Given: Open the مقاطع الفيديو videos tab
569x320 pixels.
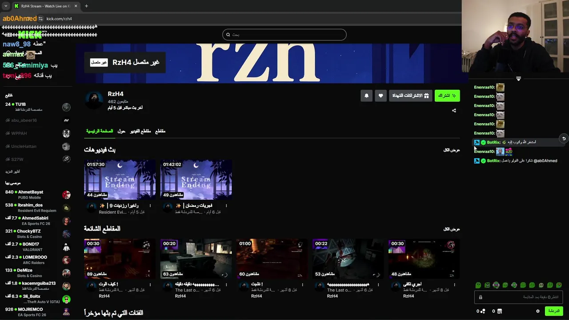Looking at the screenshot, I should [140, 131].
